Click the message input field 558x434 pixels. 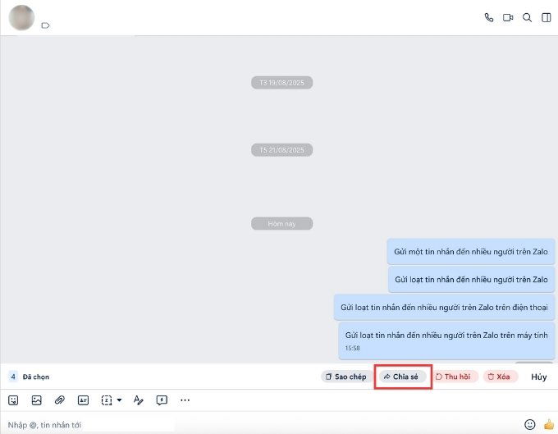pos(246,424)
